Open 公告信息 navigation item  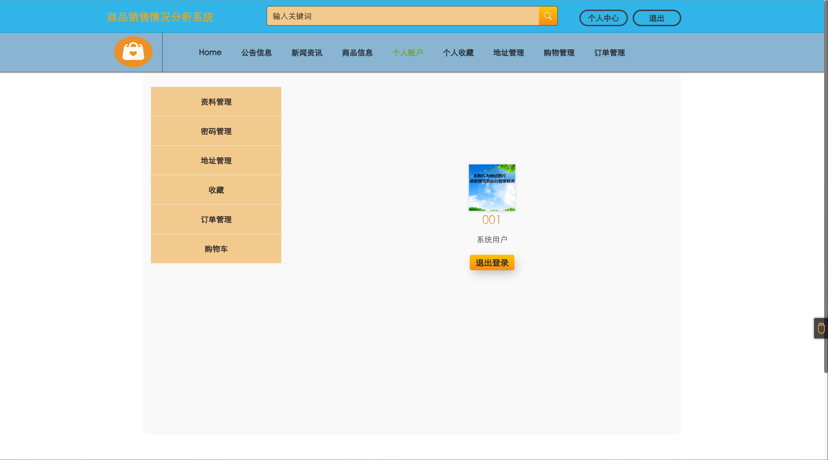pos(256,53)
